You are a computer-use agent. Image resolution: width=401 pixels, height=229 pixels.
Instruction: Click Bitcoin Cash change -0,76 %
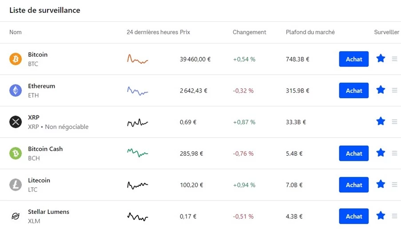point(243,154)
